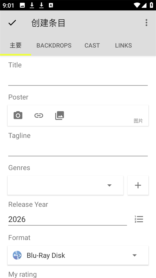The image size is (156, 278).
Task: Switch to the CAST tab
Action: [92, 45]
